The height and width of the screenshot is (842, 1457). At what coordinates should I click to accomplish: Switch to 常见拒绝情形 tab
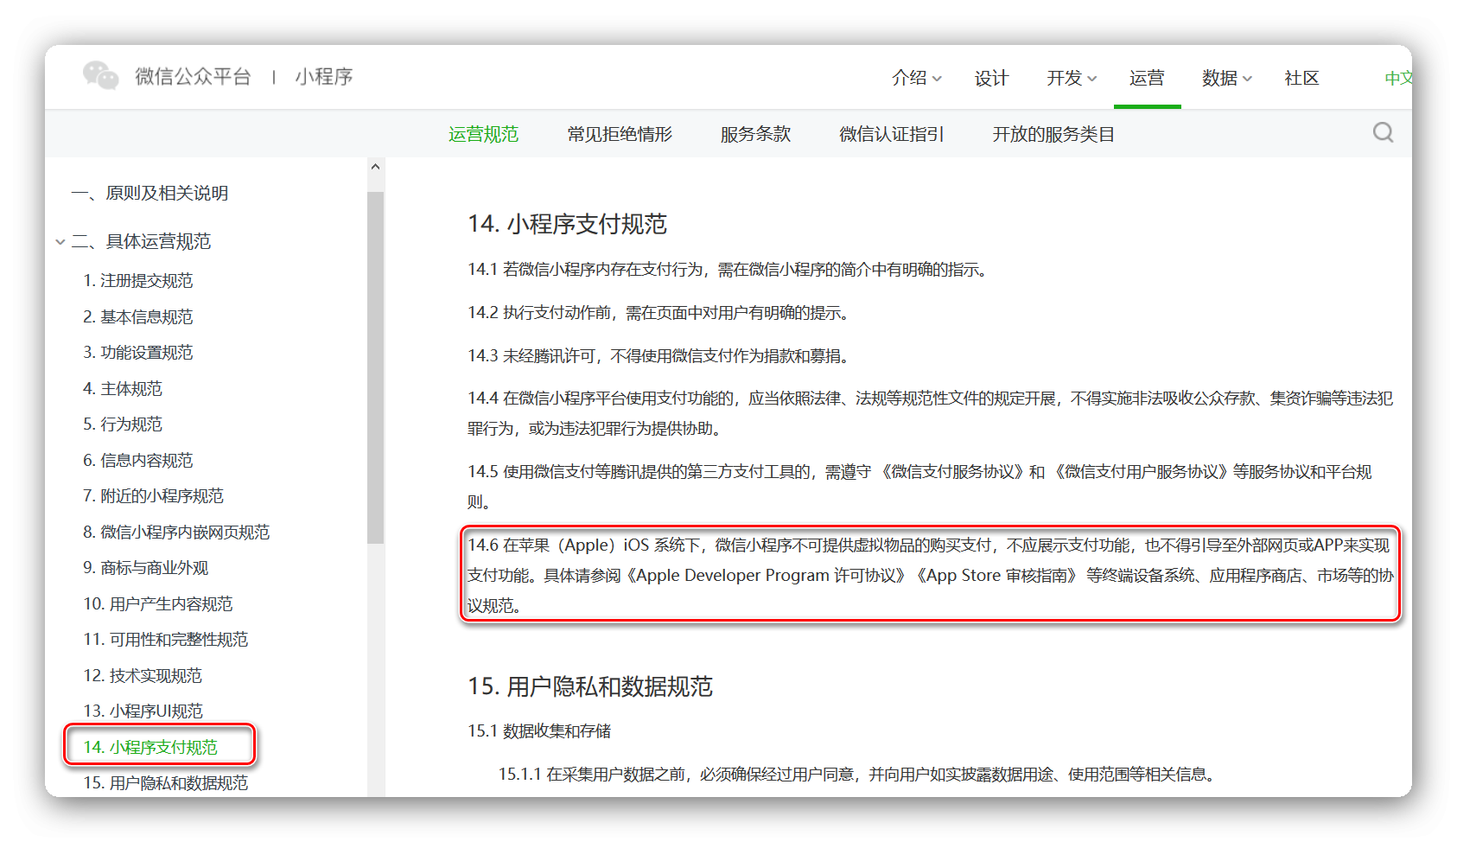tap(620, 134)
